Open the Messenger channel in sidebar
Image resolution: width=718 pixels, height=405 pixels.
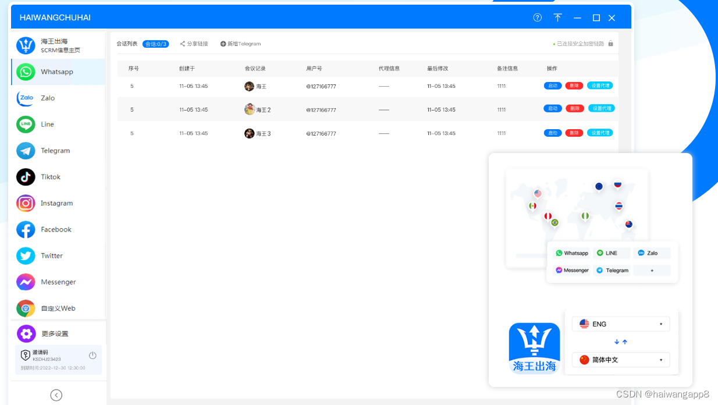click(58, 282)
